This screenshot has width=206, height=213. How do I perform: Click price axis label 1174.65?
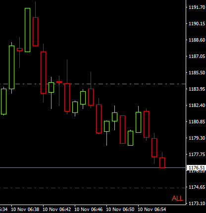tap(197, 187)
